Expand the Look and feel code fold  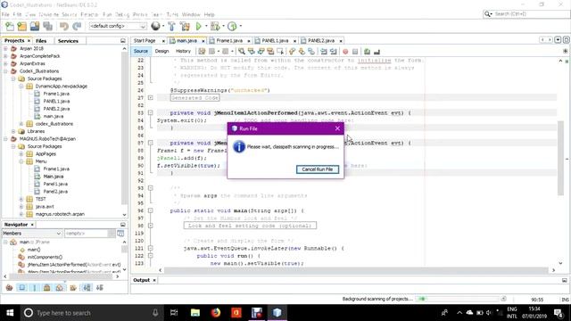150,226
